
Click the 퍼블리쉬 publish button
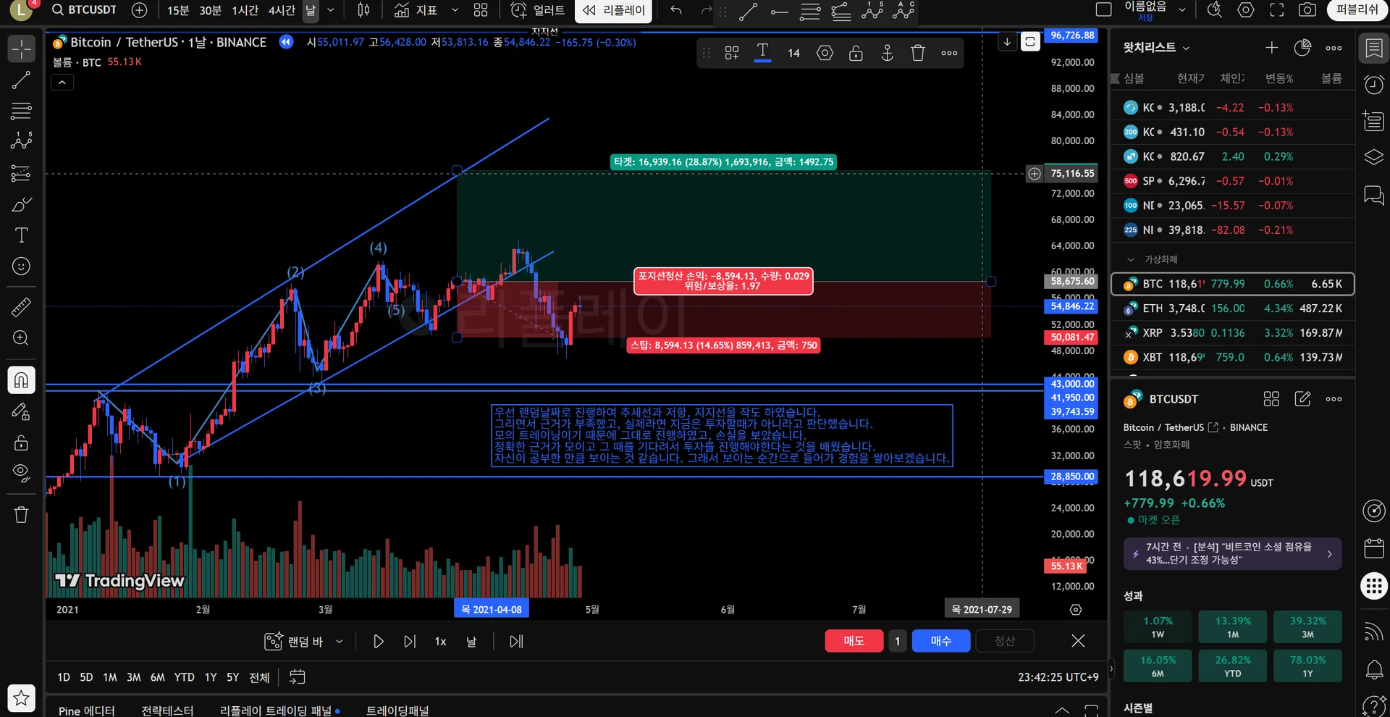tap(1357, 10)
